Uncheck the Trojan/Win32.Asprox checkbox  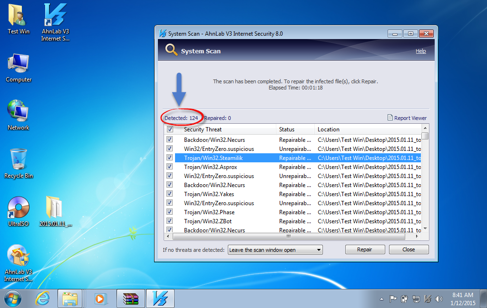pyautogui.click(x=170, y=167)
